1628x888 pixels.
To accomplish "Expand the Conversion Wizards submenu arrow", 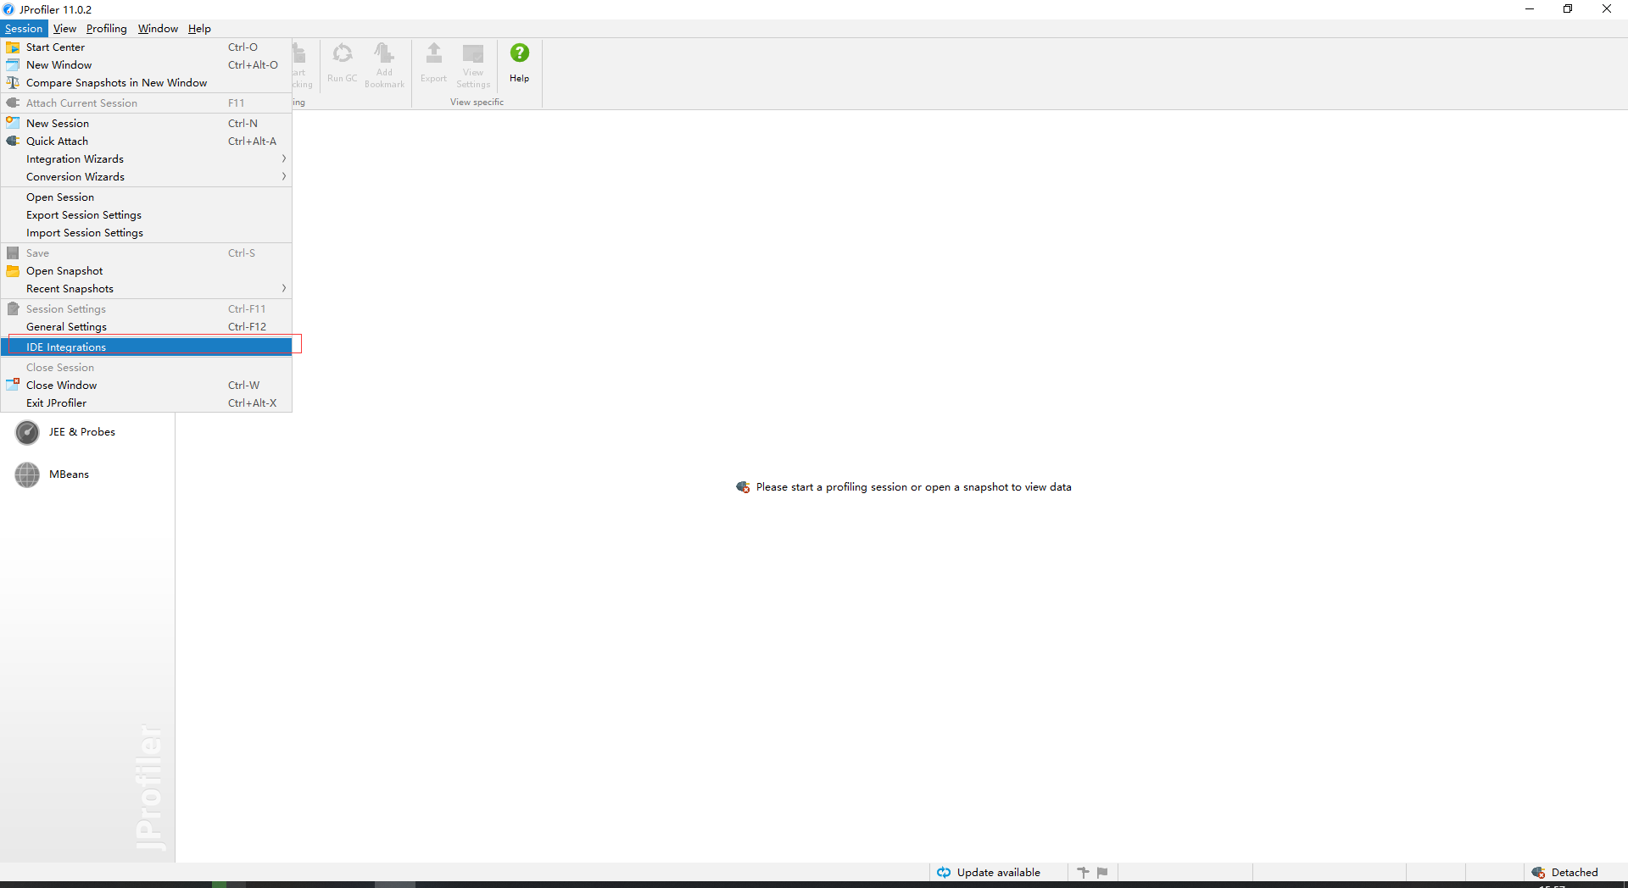I will (x=284, y=177).
